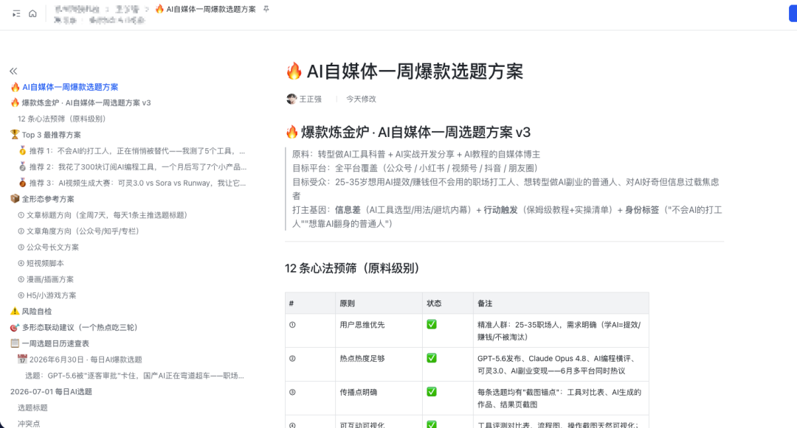Click the green checkmark for 传播点明确
Screen dimensions: 797x428
[x=432, y=392]
